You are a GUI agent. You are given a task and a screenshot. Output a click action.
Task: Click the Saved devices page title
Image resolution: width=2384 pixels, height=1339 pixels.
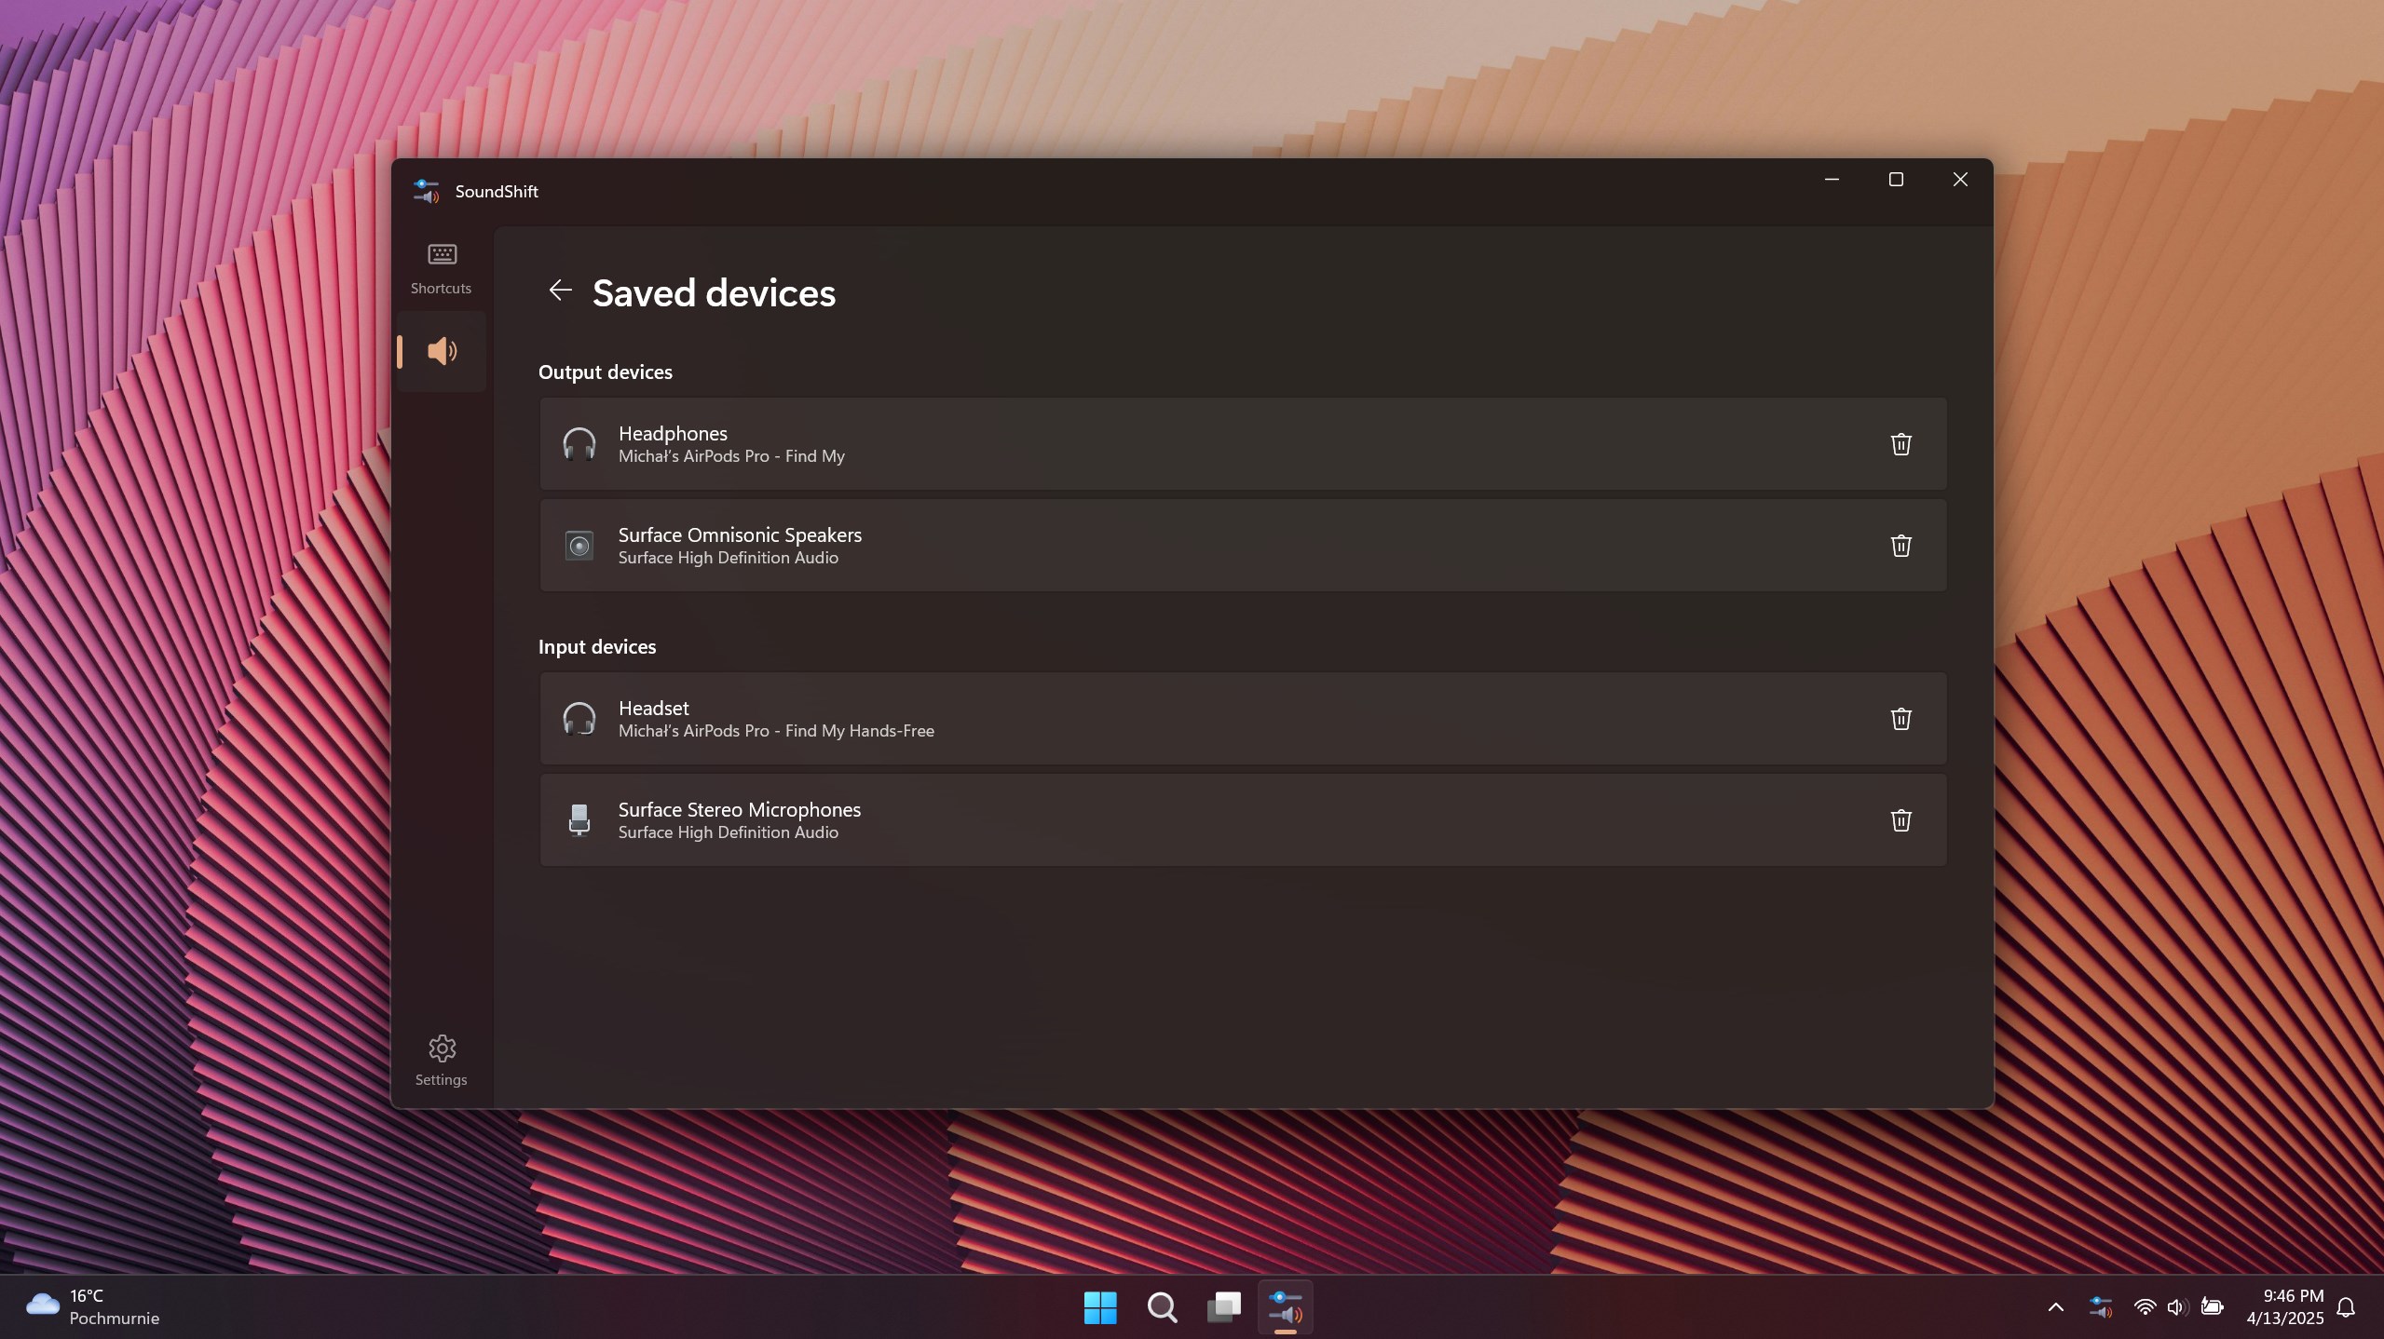715,293
